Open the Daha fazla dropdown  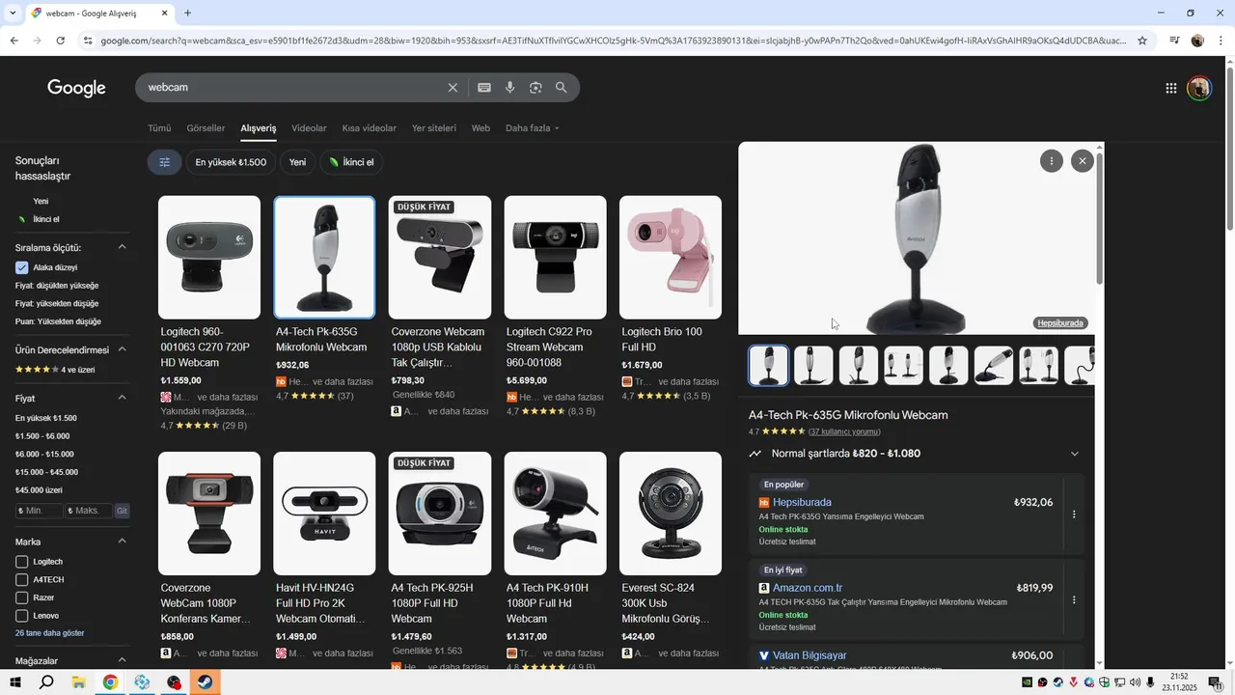click(532, 128)
